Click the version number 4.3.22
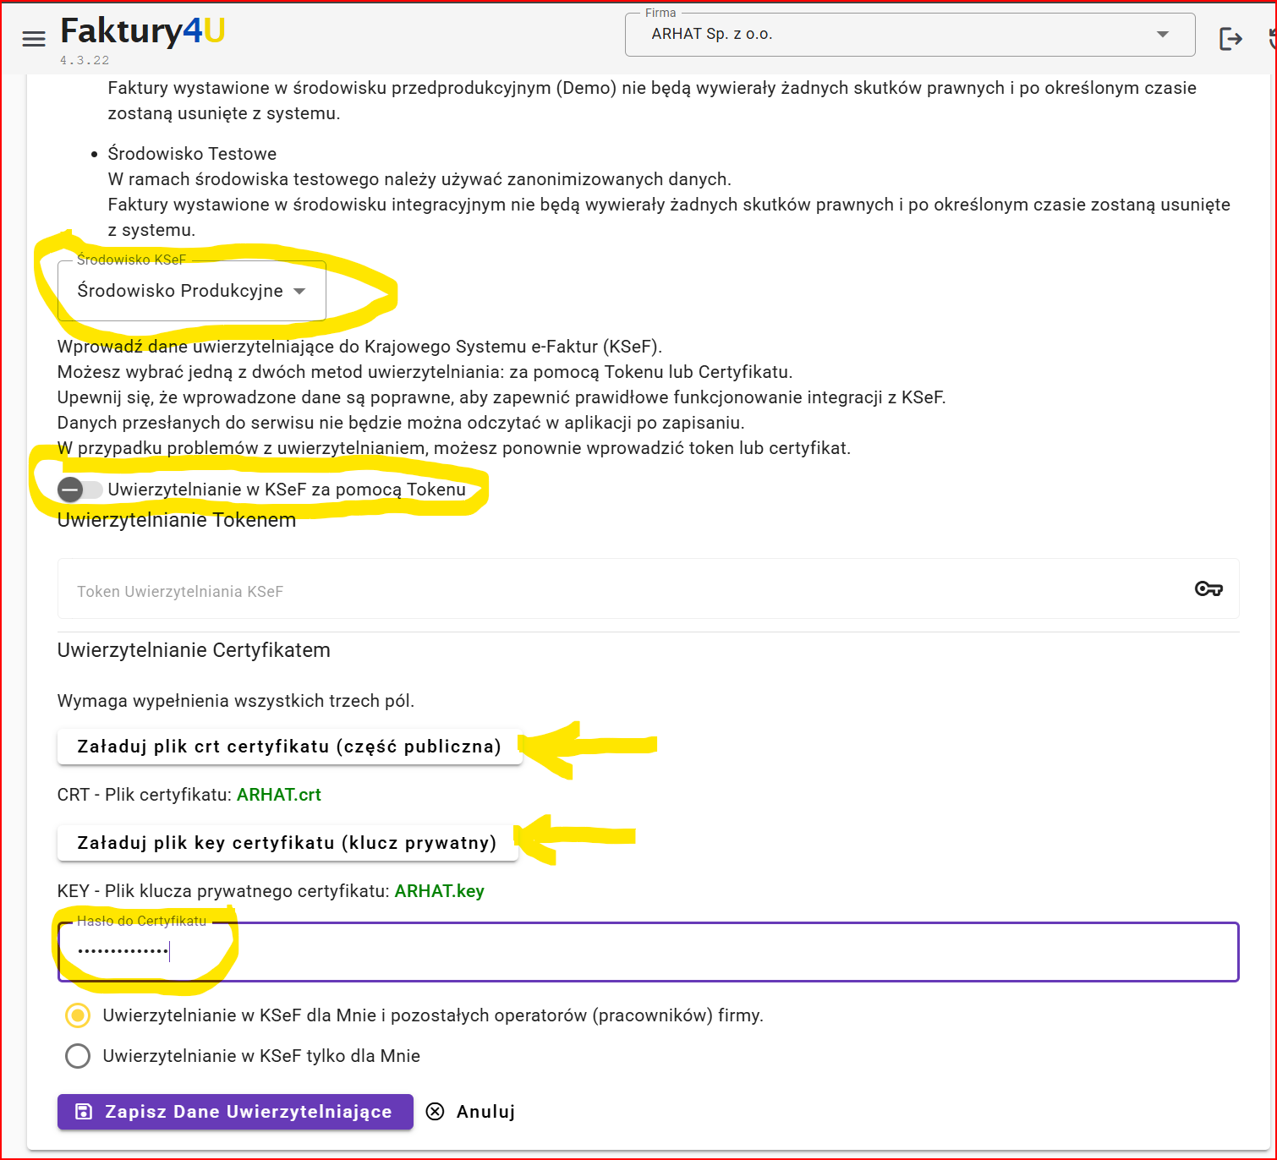 85,61
